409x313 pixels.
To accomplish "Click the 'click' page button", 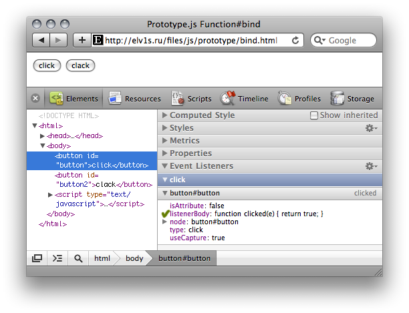I will tap(47, 65).
